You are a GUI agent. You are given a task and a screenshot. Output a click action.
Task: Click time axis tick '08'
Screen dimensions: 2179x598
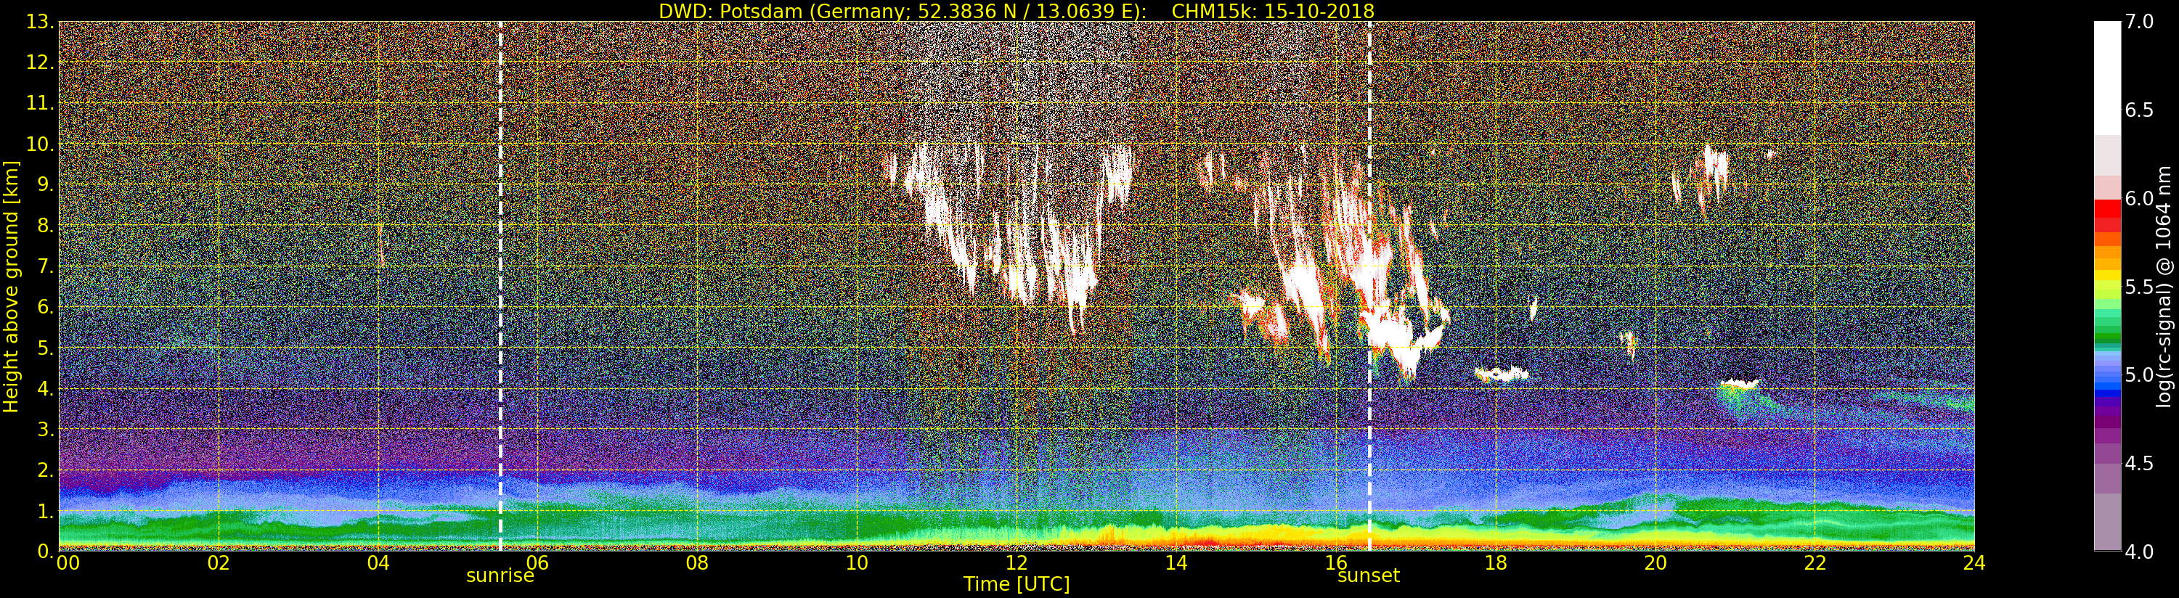(x=698, y=563)
